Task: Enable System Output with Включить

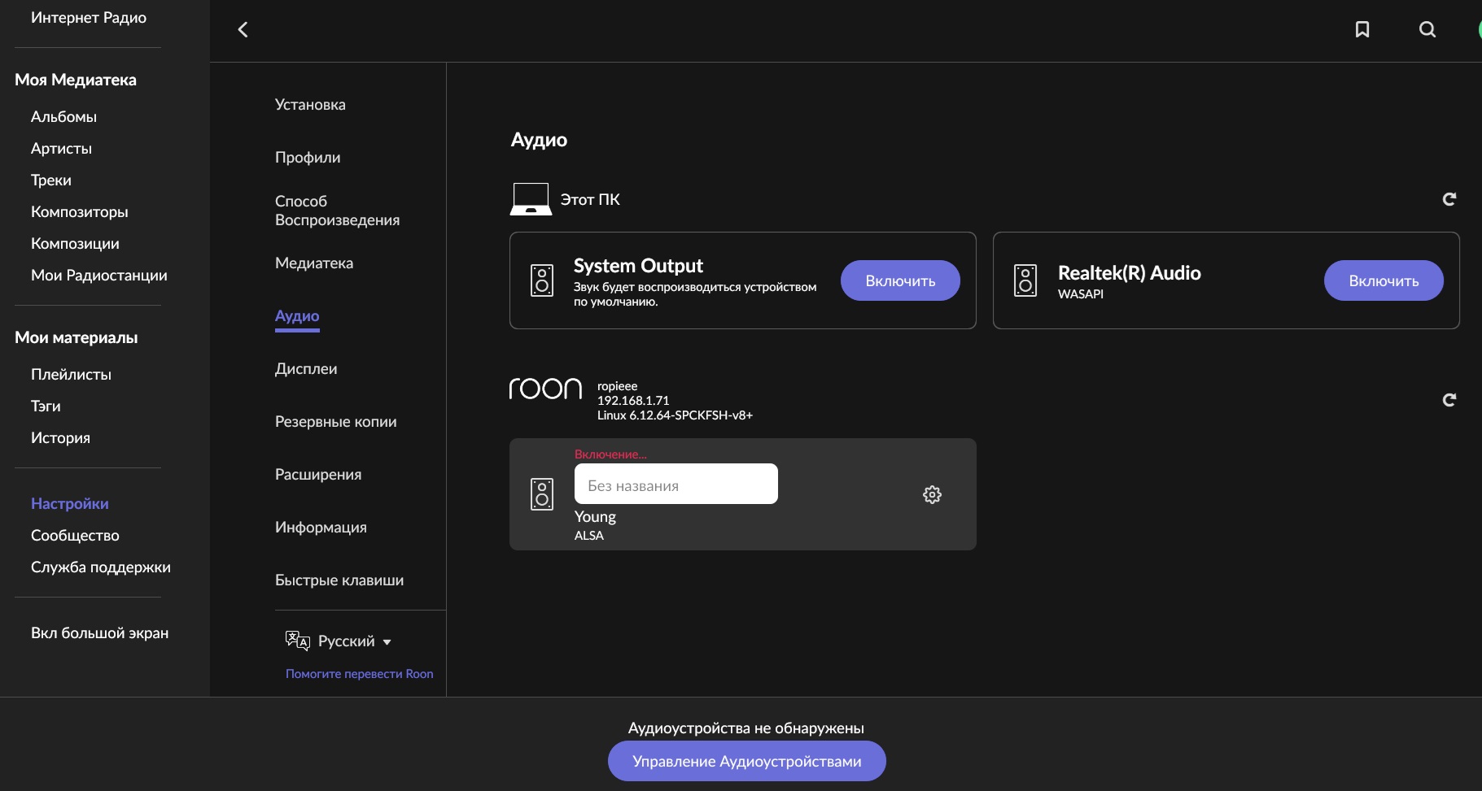Action: (900, 280)
